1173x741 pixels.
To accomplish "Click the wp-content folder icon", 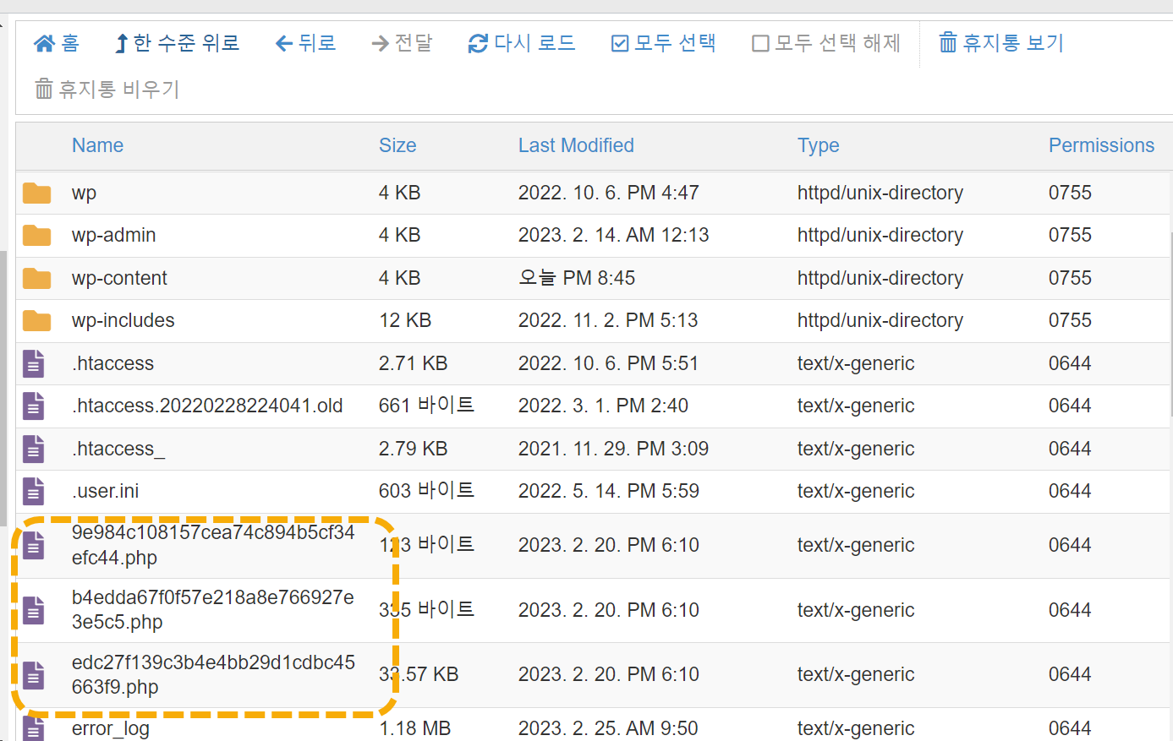I will coord(37,277).
